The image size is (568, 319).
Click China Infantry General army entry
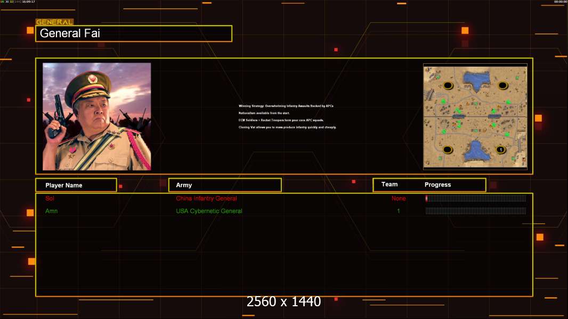tap(206, 198)
